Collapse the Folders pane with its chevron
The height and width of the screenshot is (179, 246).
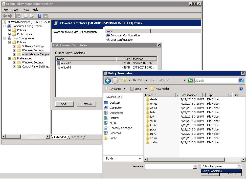[x=140, y=159]
